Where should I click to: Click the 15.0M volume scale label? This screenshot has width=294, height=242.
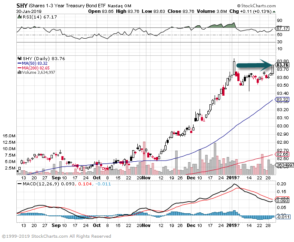9,136
